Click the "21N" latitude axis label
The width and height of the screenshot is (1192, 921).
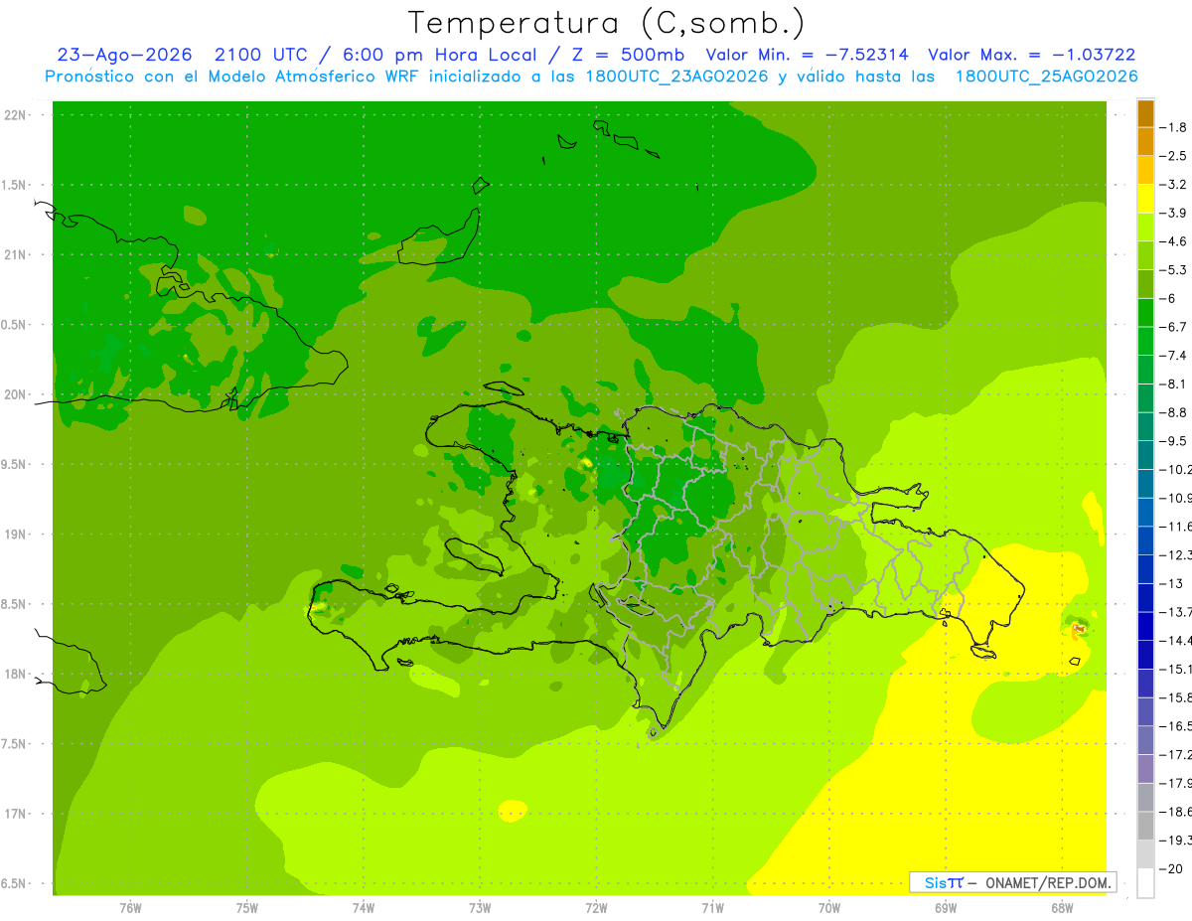tap(15, 255)
